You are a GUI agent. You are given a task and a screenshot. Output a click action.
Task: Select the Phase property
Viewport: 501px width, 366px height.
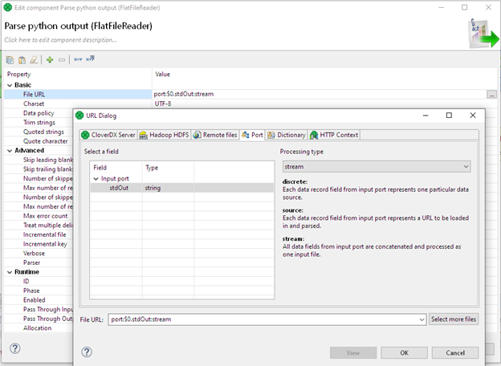[x=31, y=291]
